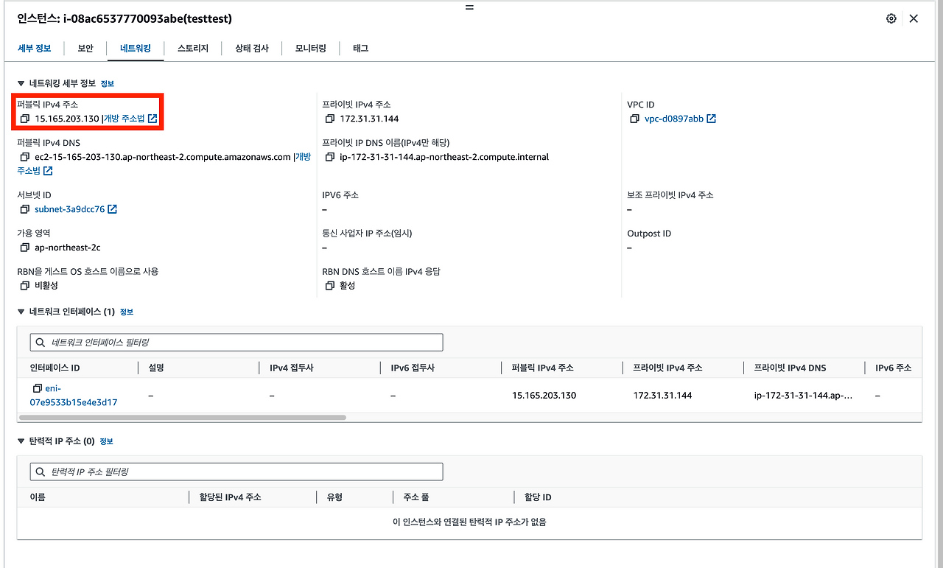The width and height of the screenshot is (943, 568).
Task: Copy the public IPv4 DNS name
Action: pyautogui.click(x=25, y=157)
